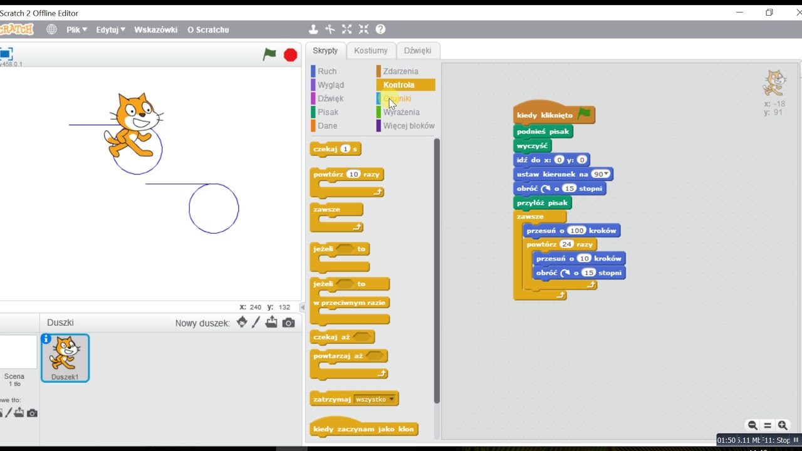
Task: Select the Wygląd block category
Action: 330,85
